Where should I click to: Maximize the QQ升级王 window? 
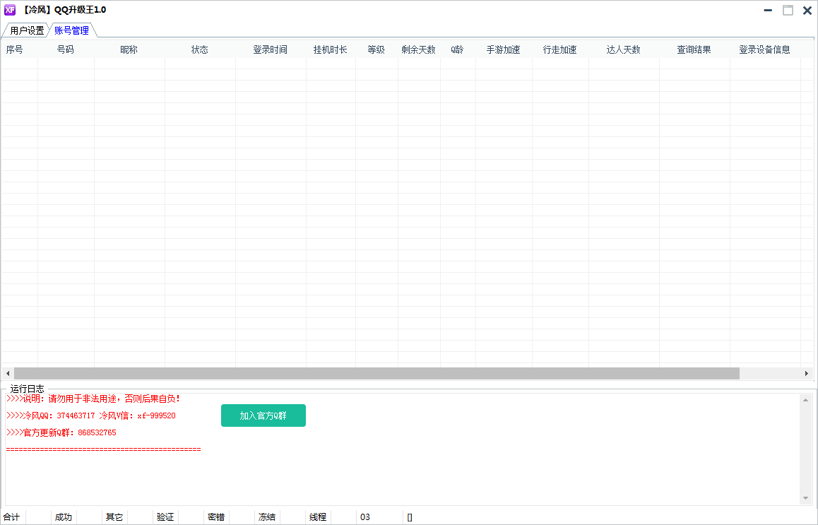click(788, 10)
